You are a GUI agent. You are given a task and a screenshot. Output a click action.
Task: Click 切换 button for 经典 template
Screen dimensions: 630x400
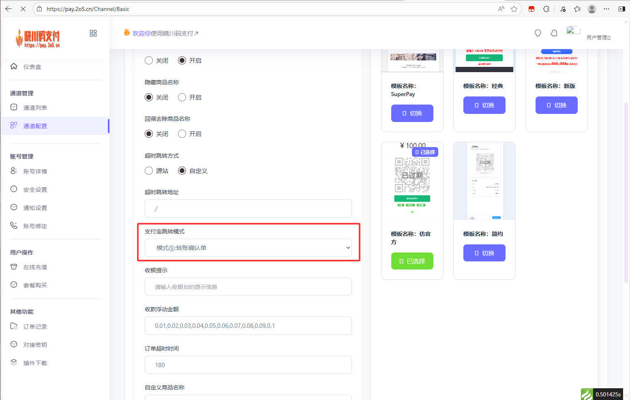[484, 105]
